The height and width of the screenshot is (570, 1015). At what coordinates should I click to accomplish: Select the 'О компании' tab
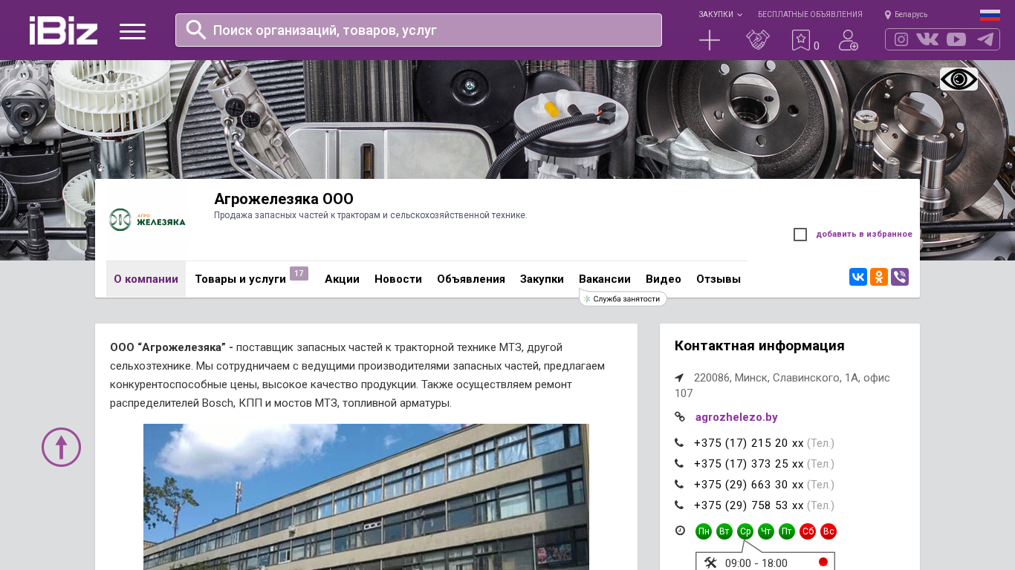click(146, 279)
